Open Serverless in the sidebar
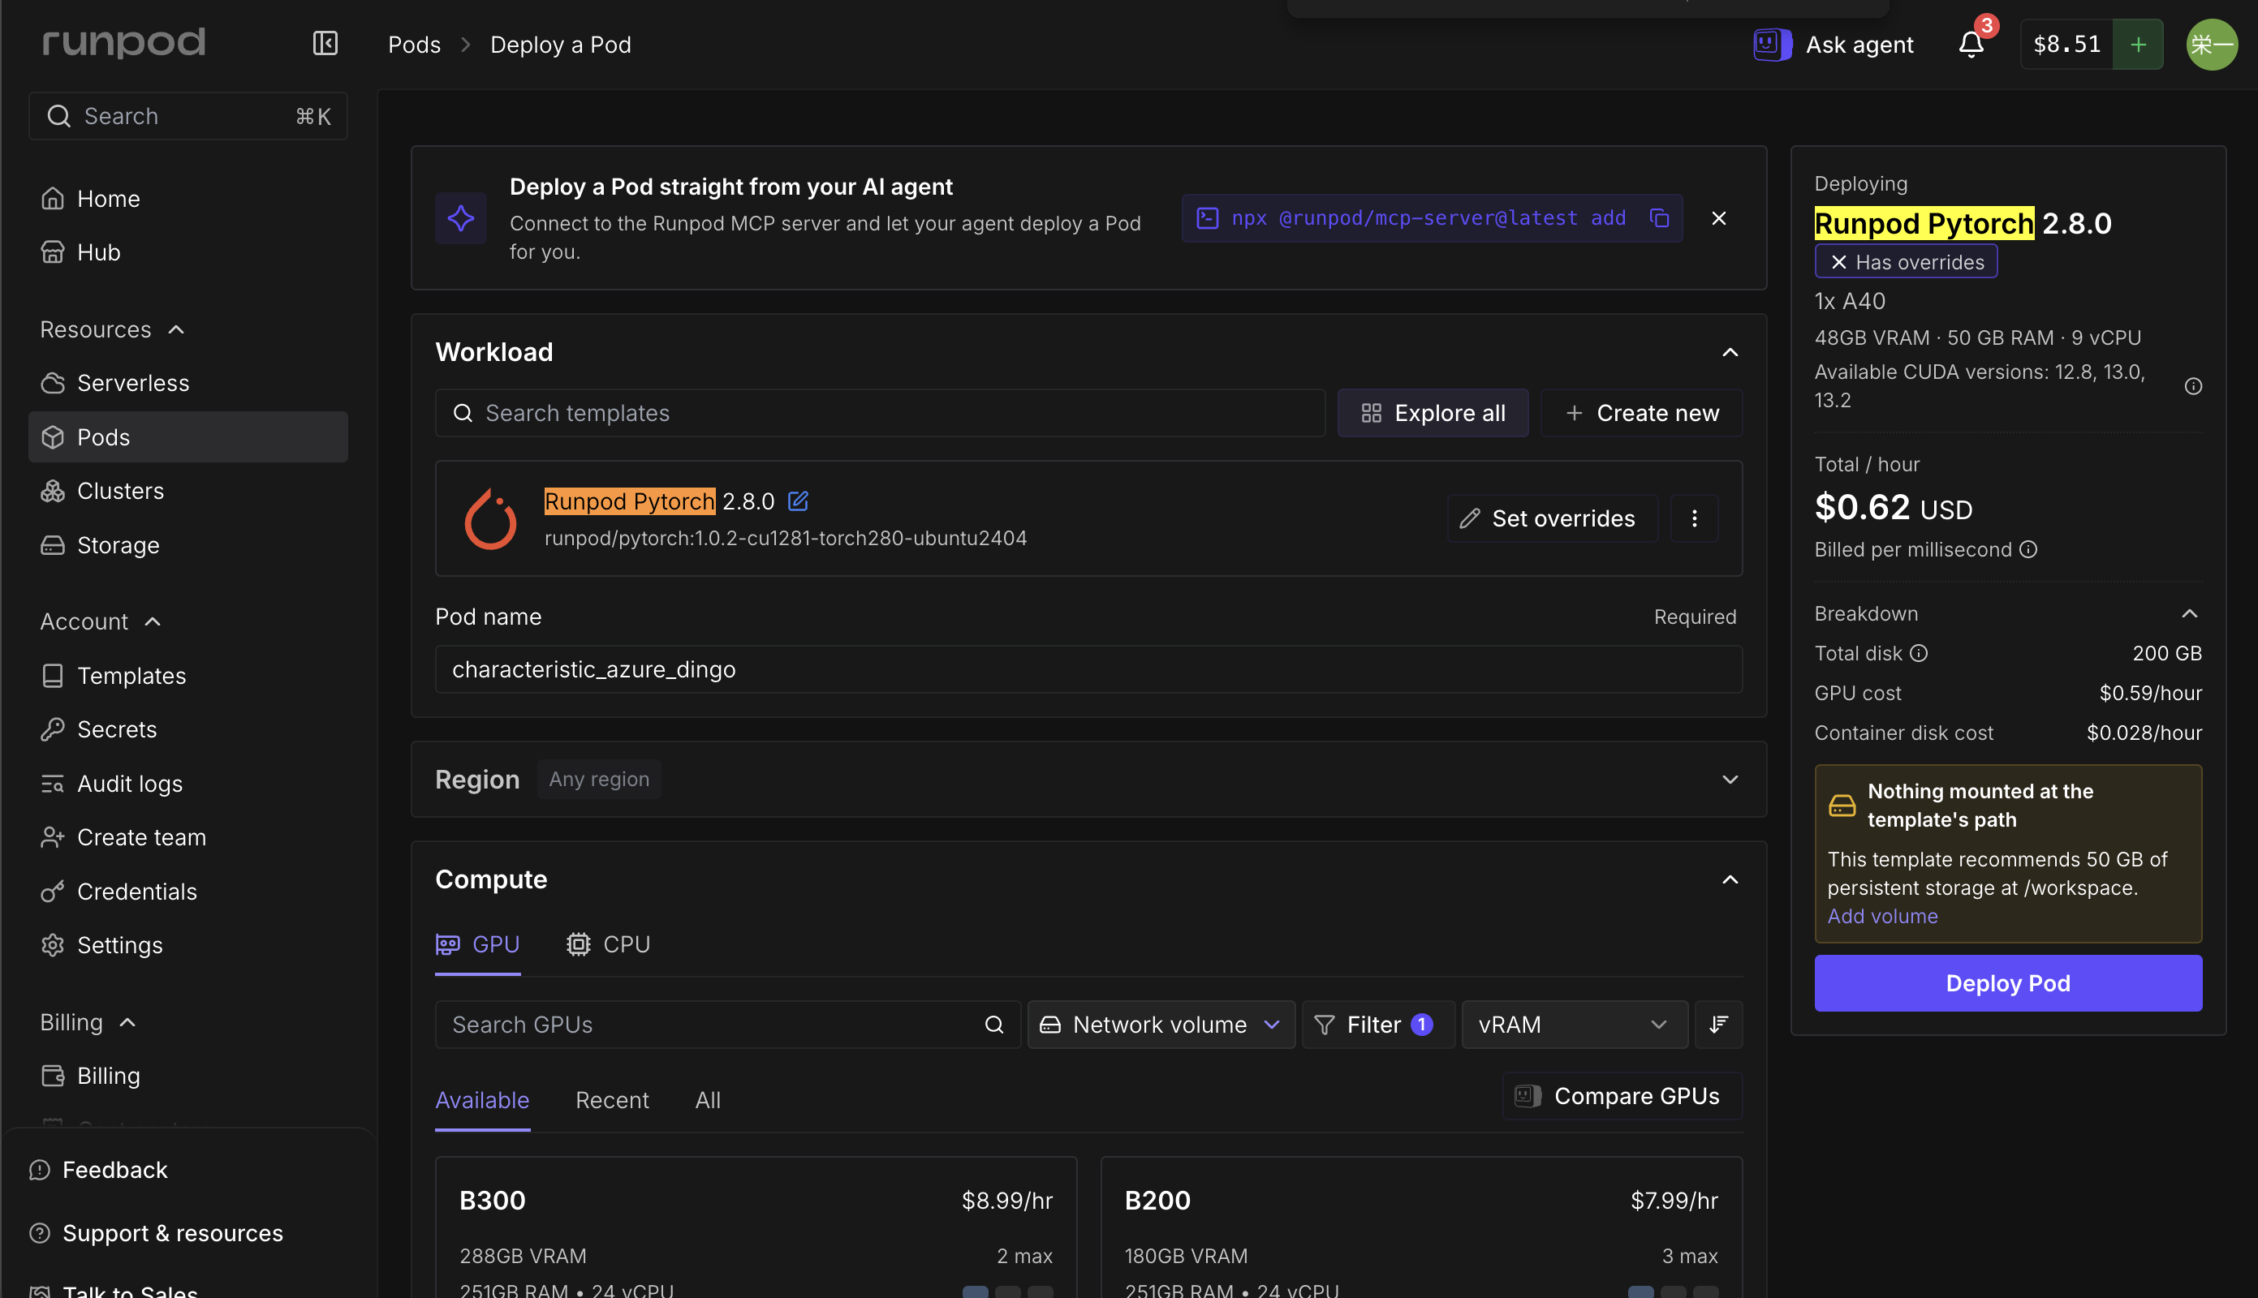2258x1298 pixels. coord(187,382)
